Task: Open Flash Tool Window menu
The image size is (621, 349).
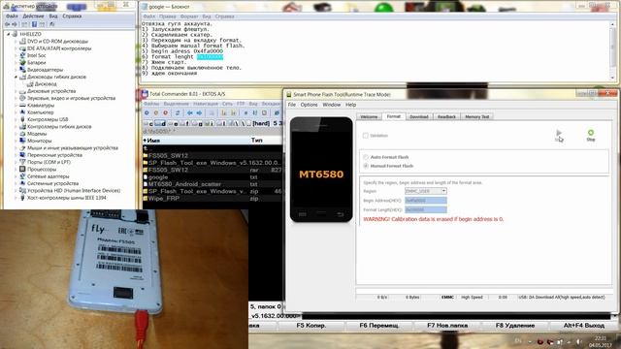Action: tap(332, 105)
